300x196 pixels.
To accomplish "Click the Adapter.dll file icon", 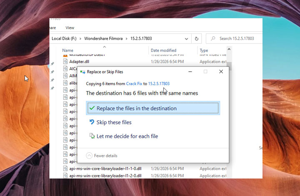I will [65, 61].
